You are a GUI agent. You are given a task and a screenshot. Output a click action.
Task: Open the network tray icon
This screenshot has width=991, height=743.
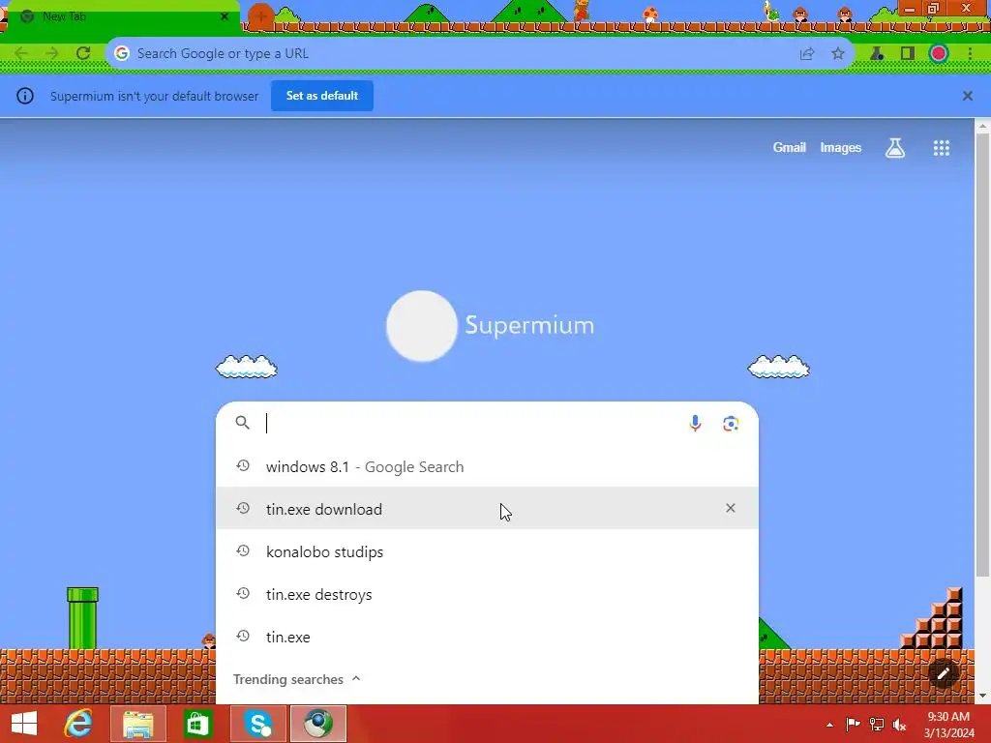[x=877, y=724]
